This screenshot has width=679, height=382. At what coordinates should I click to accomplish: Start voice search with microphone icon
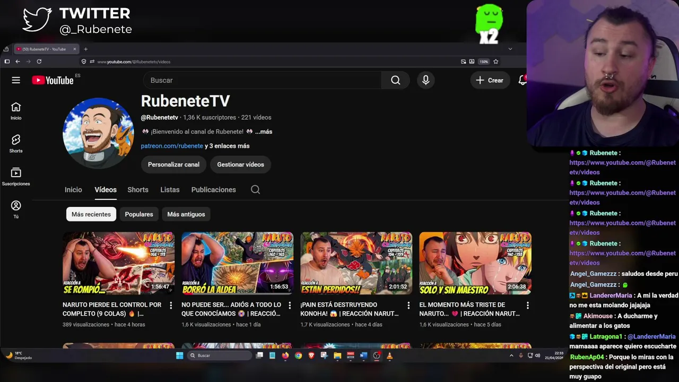(x=425, y=80)
